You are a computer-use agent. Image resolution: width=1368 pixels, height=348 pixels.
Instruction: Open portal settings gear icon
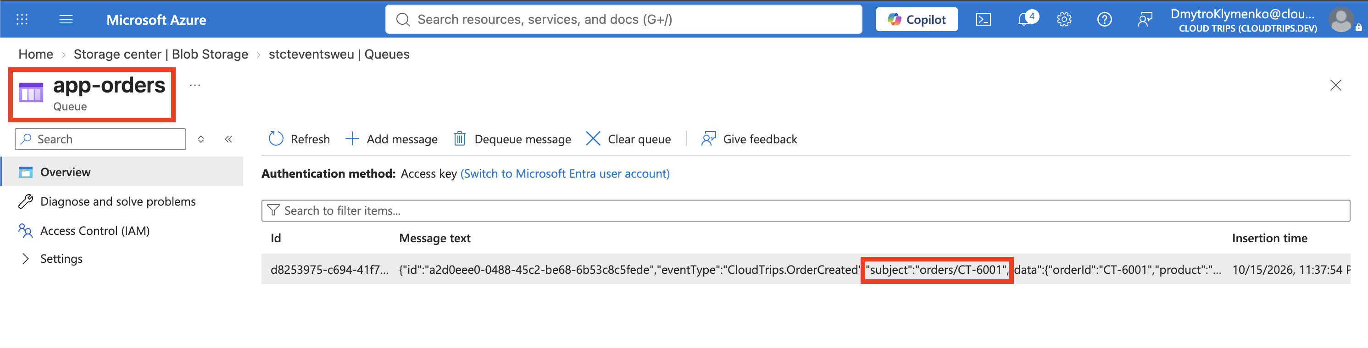point(1064,20)
